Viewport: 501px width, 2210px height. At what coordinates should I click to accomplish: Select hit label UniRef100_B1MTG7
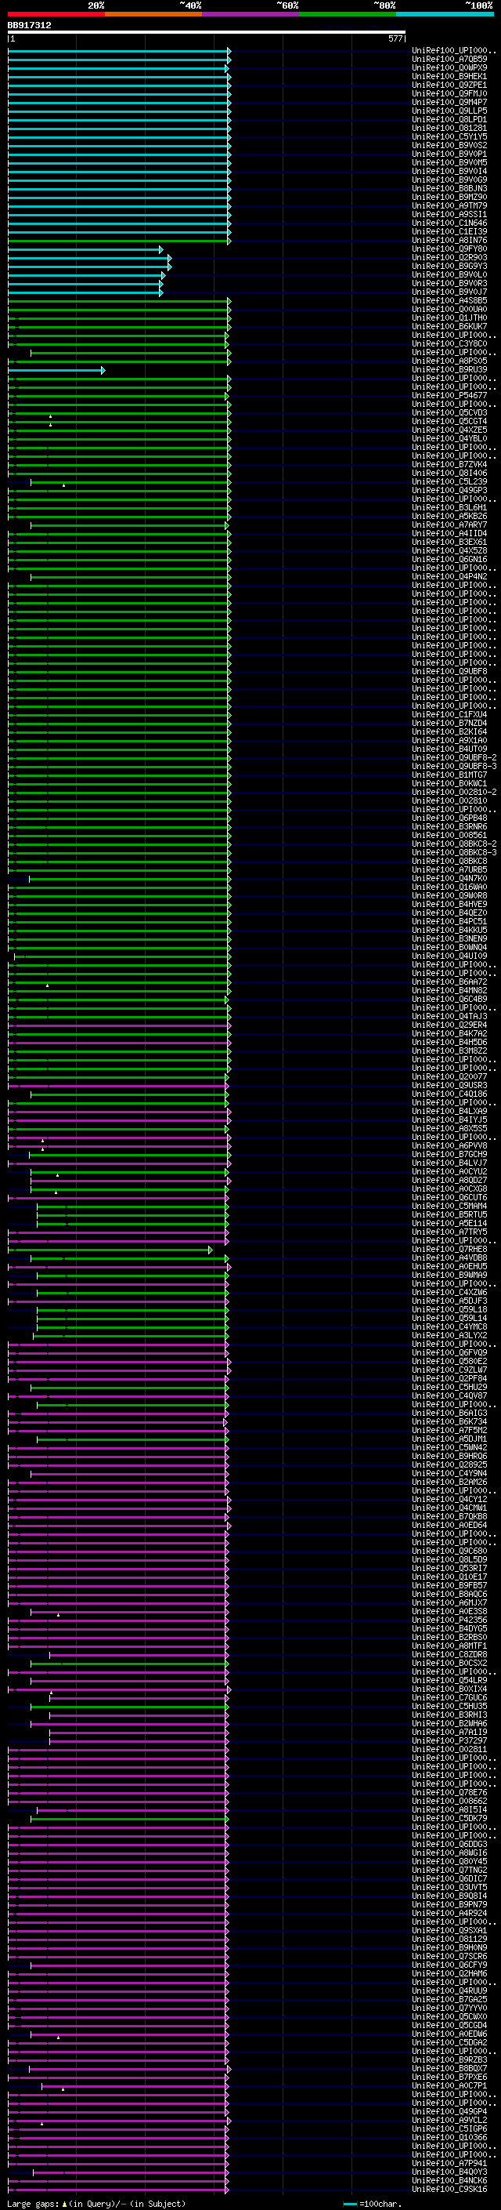(x=449, y=775)
